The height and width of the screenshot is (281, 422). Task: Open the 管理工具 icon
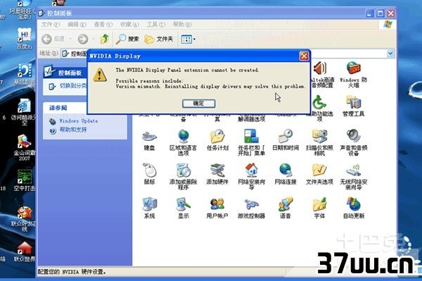click(353, 106)
